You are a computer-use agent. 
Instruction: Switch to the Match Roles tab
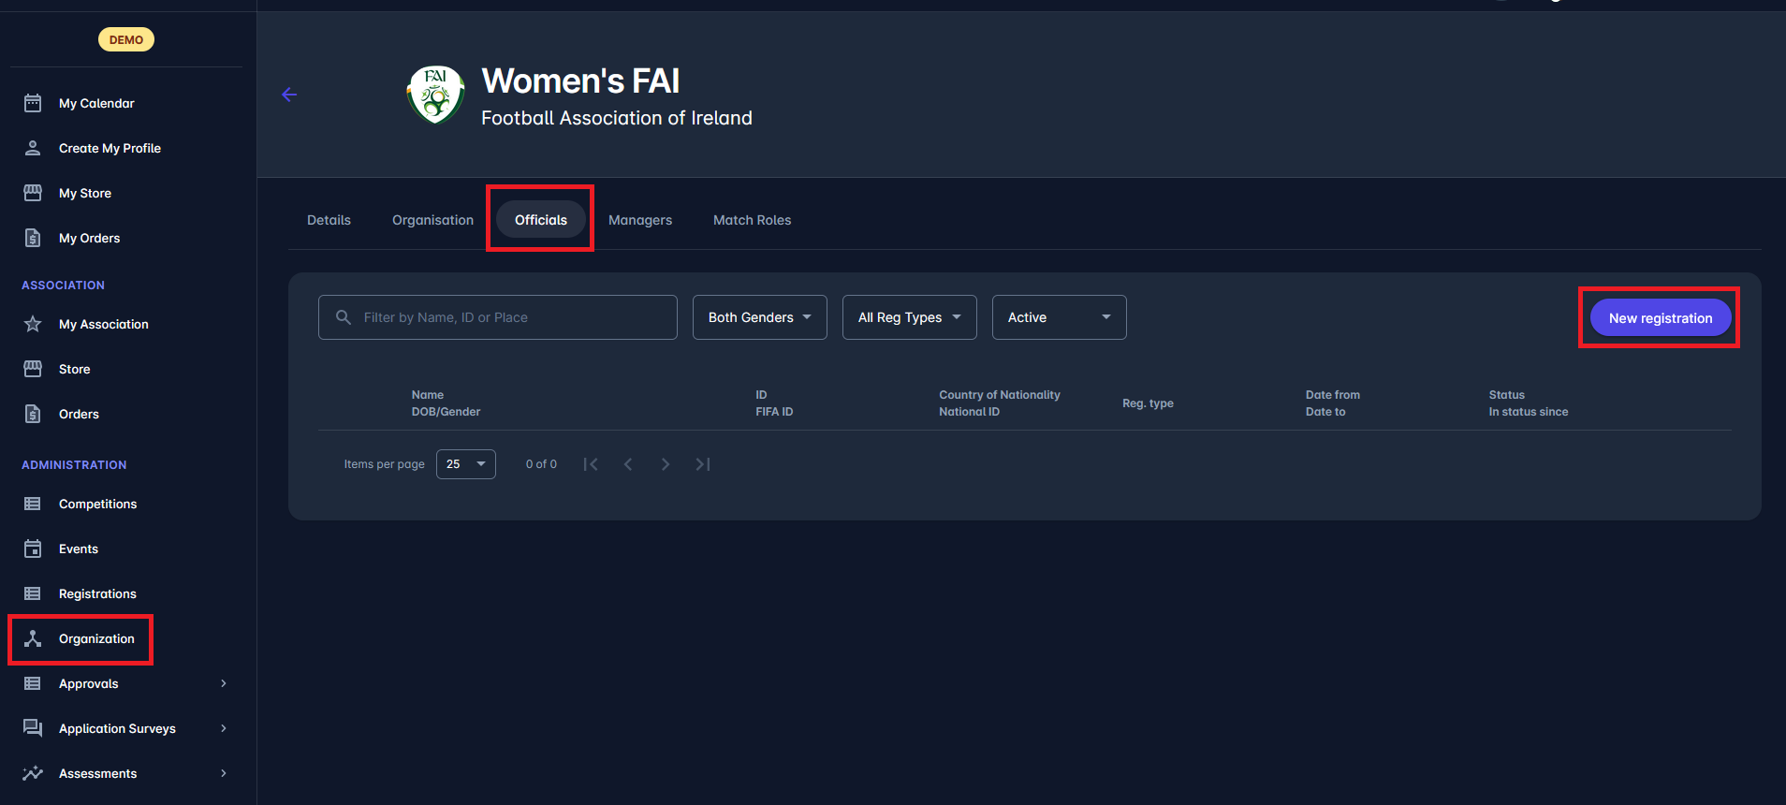click(x=752, y=220)
